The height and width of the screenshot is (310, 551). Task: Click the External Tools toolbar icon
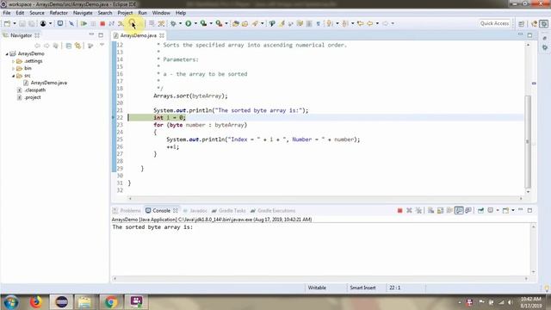click(219, 23)
